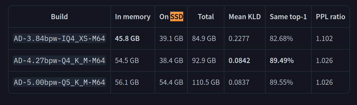Click the Mean KLD column header
Screen dimensions: 357x105
245,17
